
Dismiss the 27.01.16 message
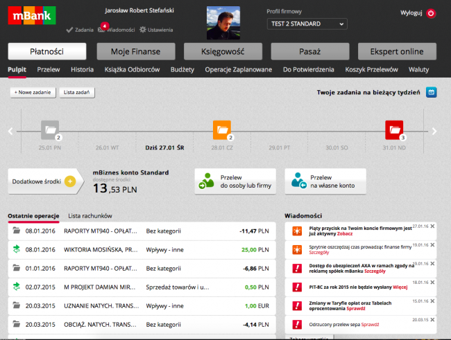tap(432, 226)
